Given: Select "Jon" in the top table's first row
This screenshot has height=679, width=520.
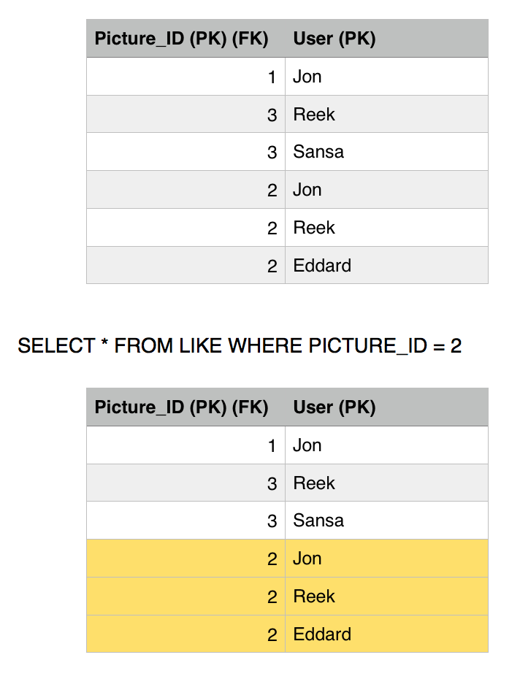Looking at the screenshot, I should tap(307, 77).
